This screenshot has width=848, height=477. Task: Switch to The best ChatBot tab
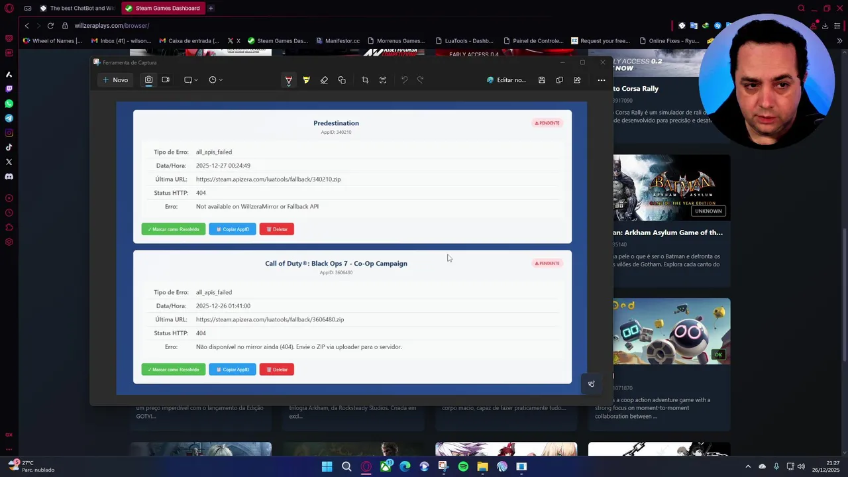click(x=77, y=8)
